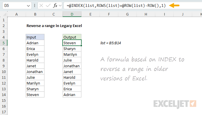
Task: Select row 4 header
Action: pos(3,37)
